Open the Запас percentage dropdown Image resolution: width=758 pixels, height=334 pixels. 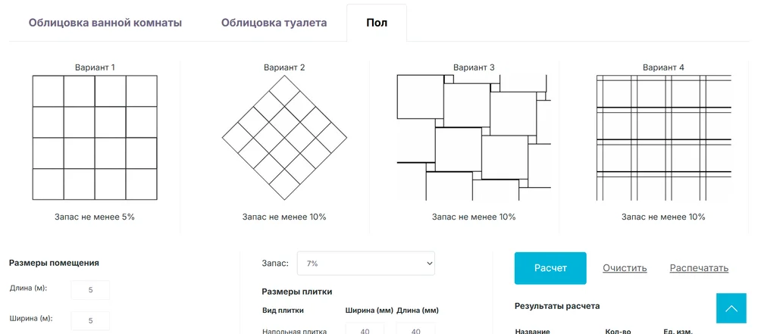pyautogui.click(x=366, y=263)
